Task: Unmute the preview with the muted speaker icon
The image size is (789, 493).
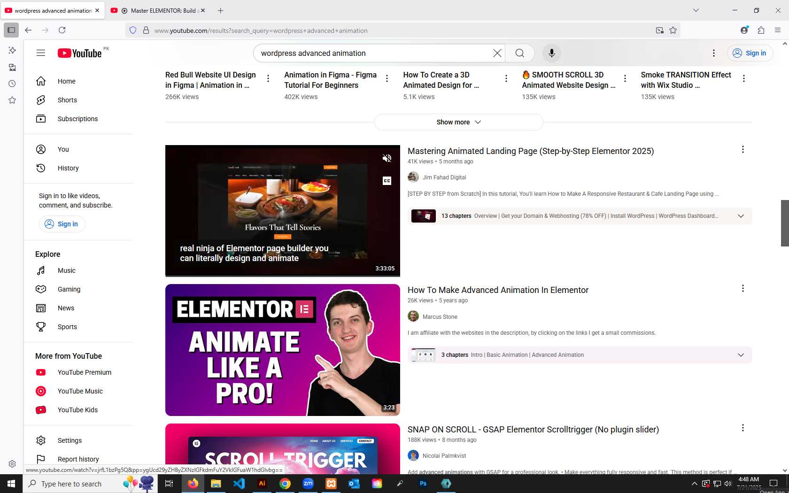Action: coord(387,158)
